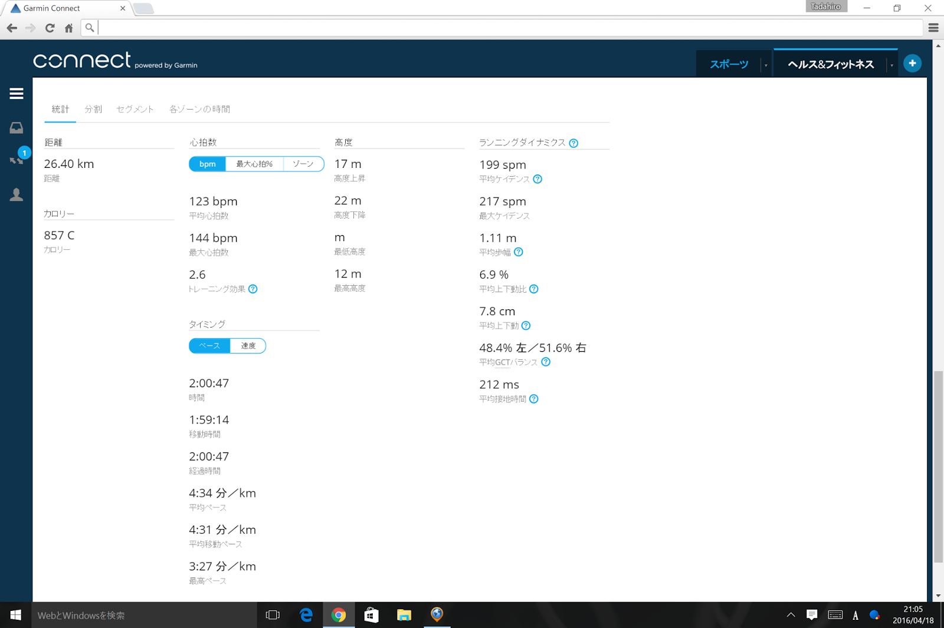Expand the スポーツ dropdown arrow

point(766,65)
